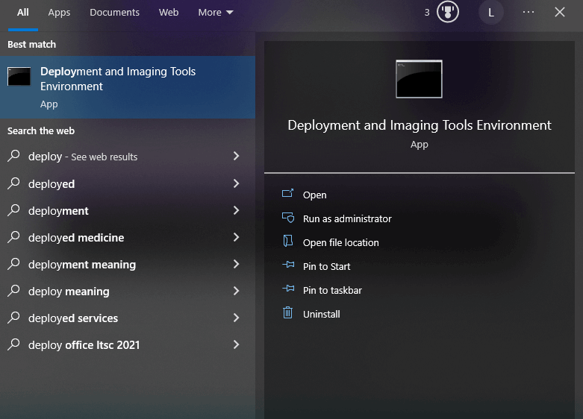Expand the chevron next to 'deployment meaning'
This screenshot has height=419, width=583.
pyautogui.click(x=236, y=264)
